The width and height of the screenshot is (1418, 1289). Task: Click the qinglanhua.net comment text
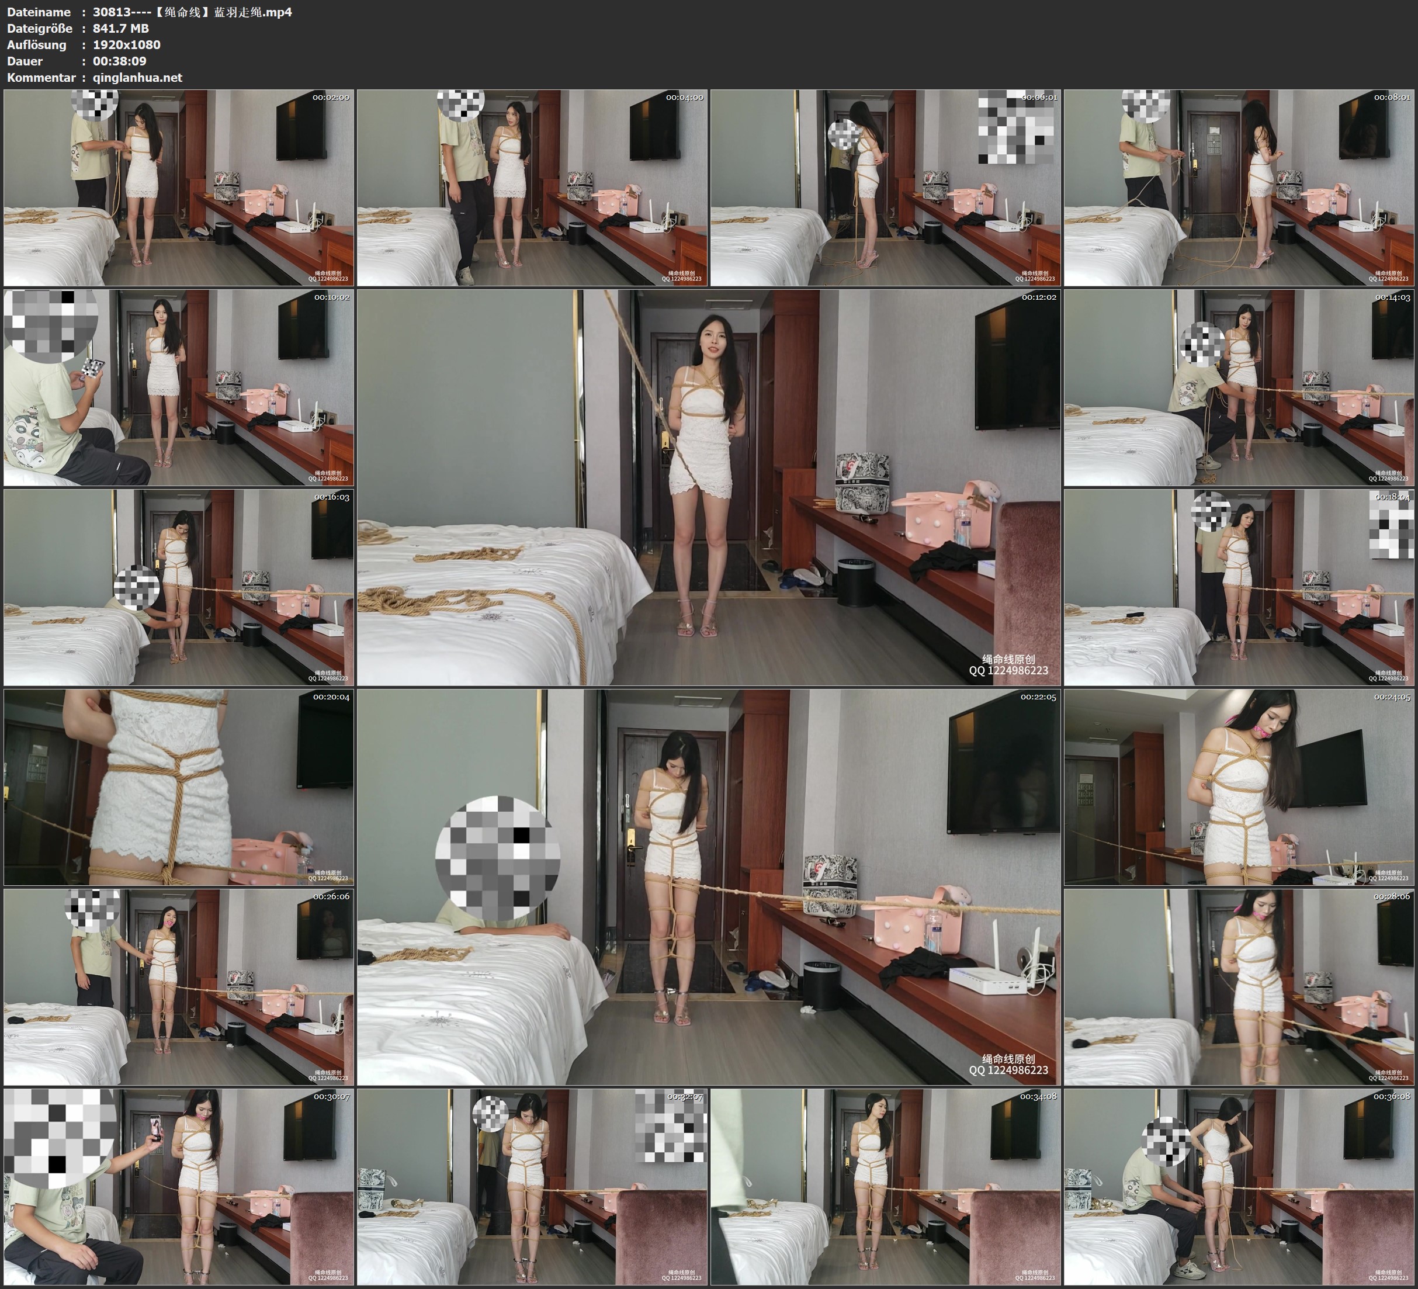tap(137, 77)
